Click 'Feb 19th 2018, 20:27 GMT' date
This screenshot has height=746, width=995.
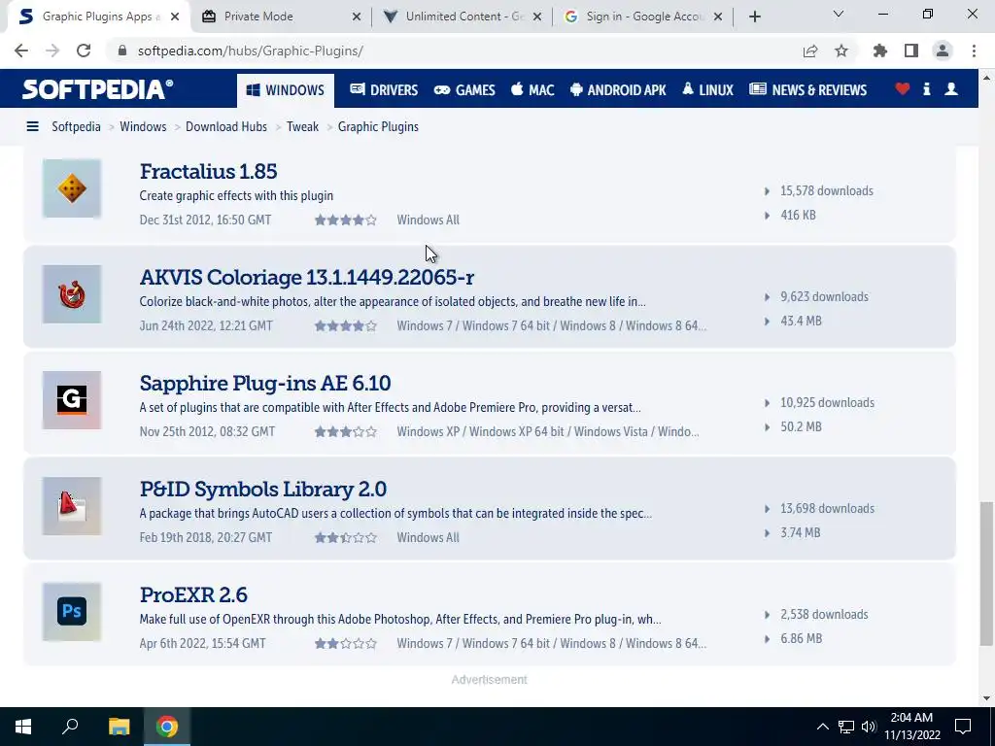point(206,537)
